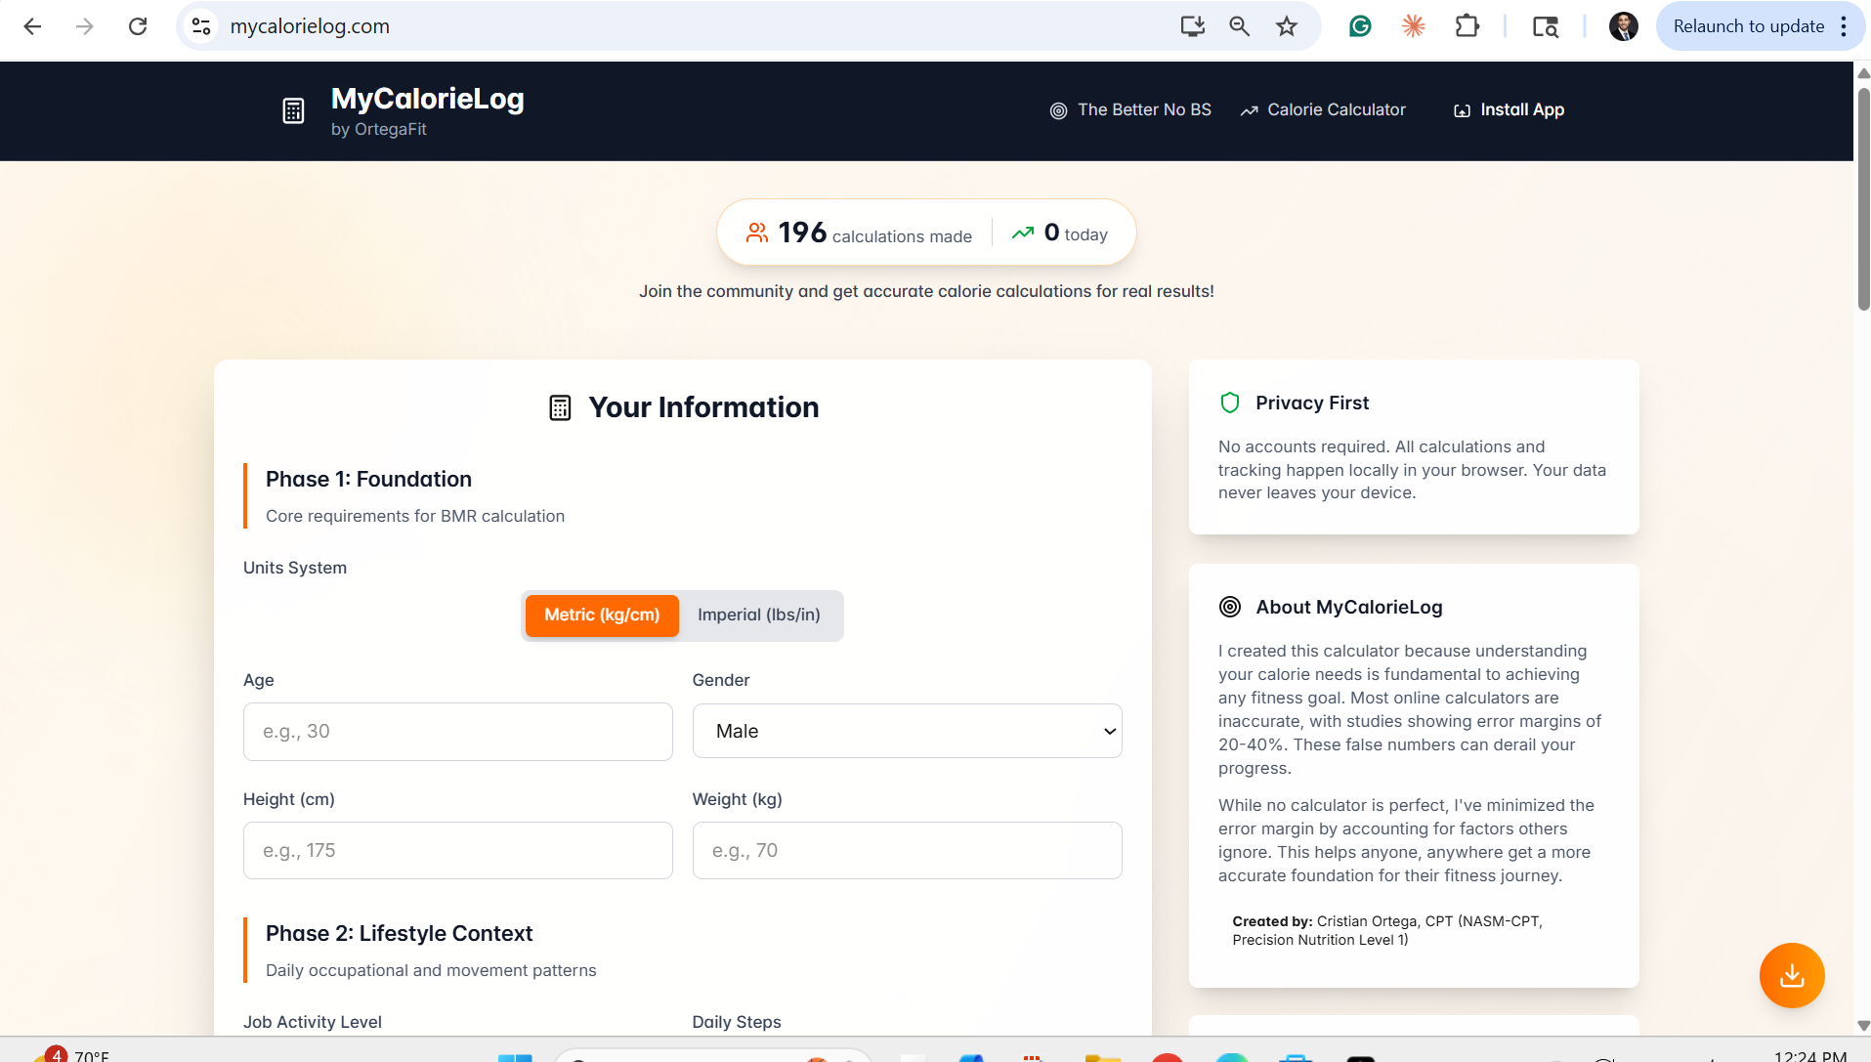
Task: Click the scrollbar down arrow
Action: click(1863, 1026)
